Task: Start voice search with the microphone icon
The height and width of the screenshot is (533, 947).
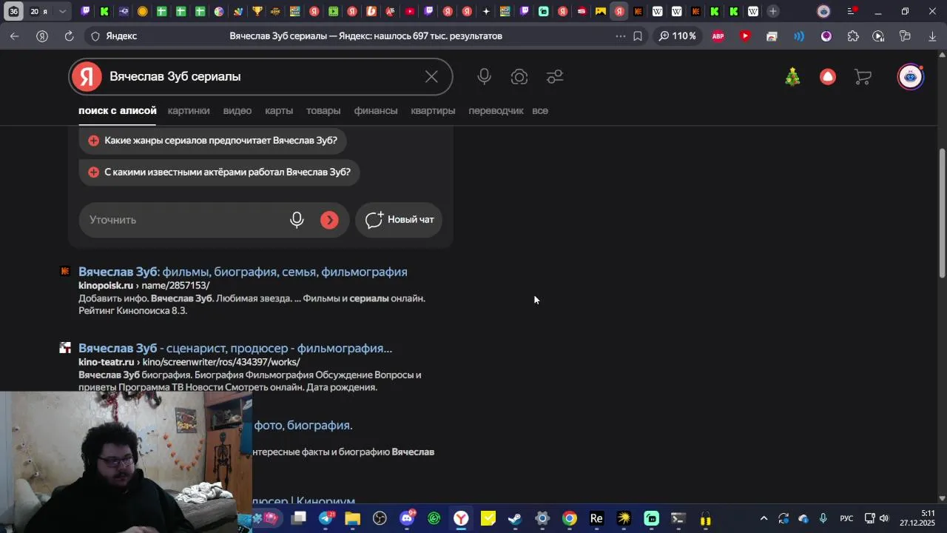Action: tap(484, 76)
